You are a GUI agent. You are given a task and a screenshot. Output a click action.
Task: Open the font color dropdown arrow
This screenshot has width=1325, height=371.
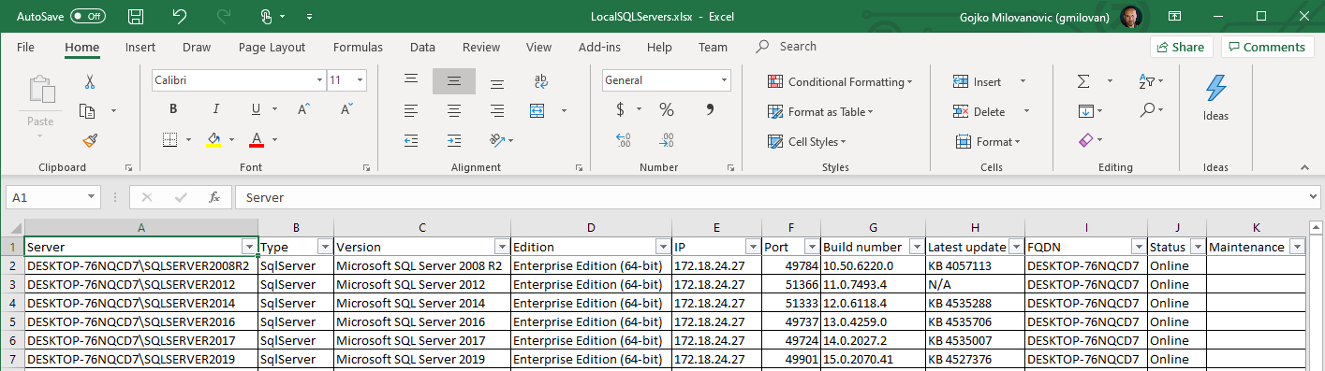click(274, 140)
